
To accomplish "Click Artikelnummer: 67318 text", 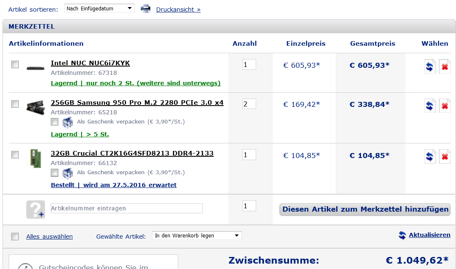I will pos(84,73).
